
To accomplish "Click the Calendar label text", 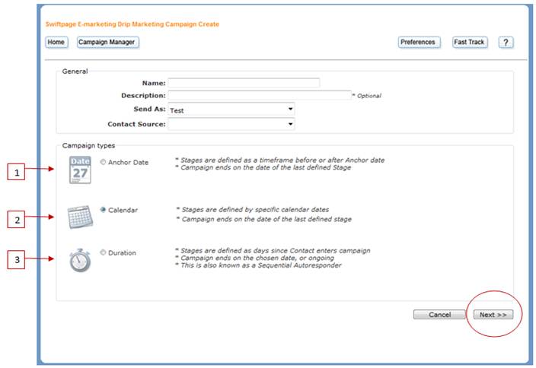I will click(x=123, y=210).
